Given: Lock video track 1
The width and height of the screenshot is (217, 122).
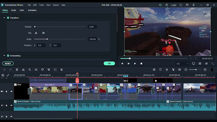Looking at the screenshot, I should (6, 91).
